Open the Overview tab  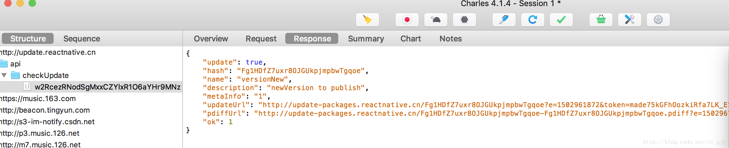[211, 39]
